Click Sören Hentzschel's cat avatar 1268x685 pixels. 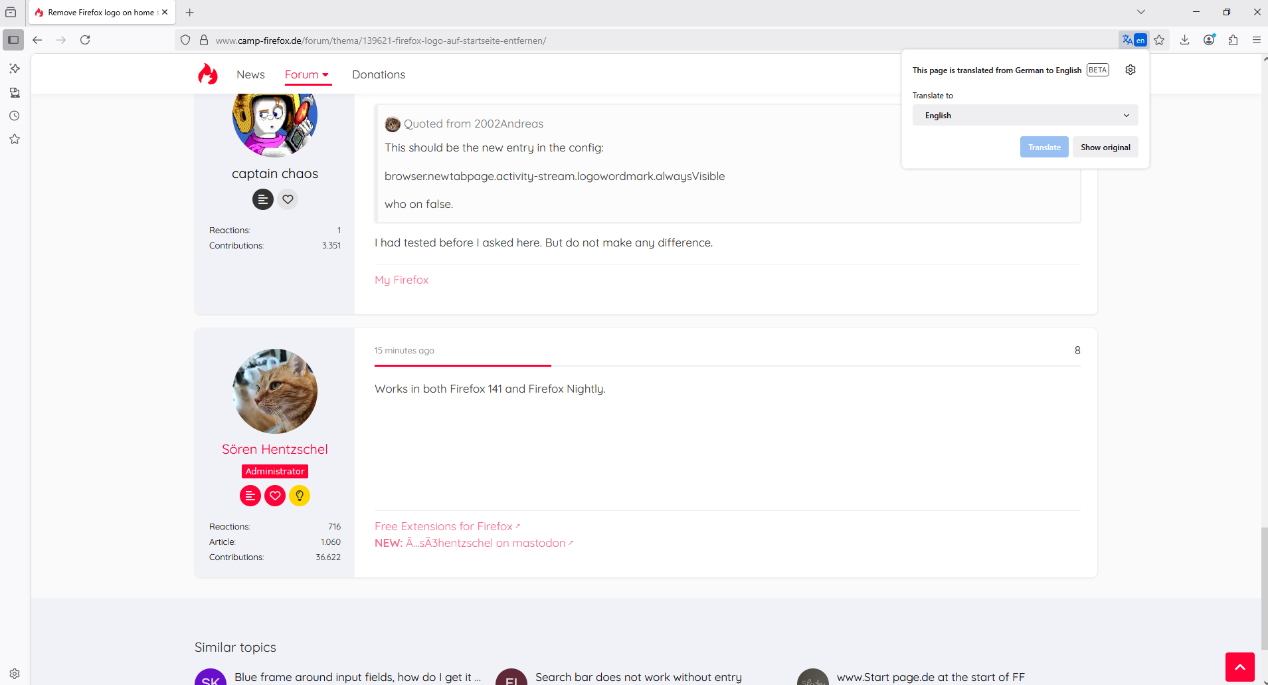(x=275, y=391)
